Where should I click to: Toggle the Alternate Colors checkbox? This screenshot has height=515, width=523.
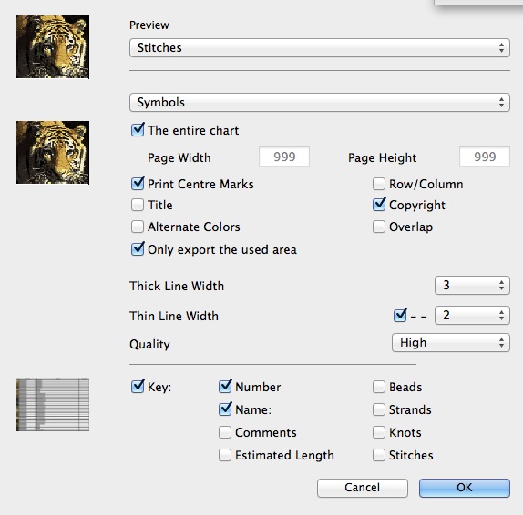click(x=138, y=227)
